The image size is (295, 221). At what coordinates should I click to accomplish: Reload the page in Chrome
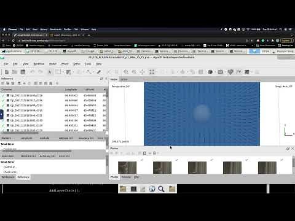[14, 41]
